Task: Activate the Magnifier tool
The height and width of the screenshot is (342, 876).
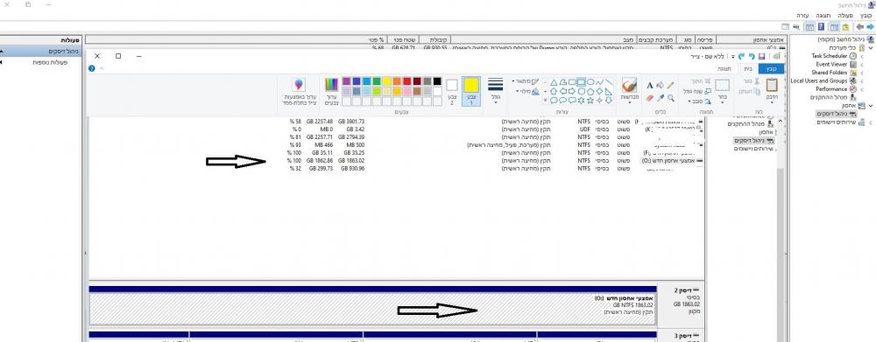Action: click(670, 98)
